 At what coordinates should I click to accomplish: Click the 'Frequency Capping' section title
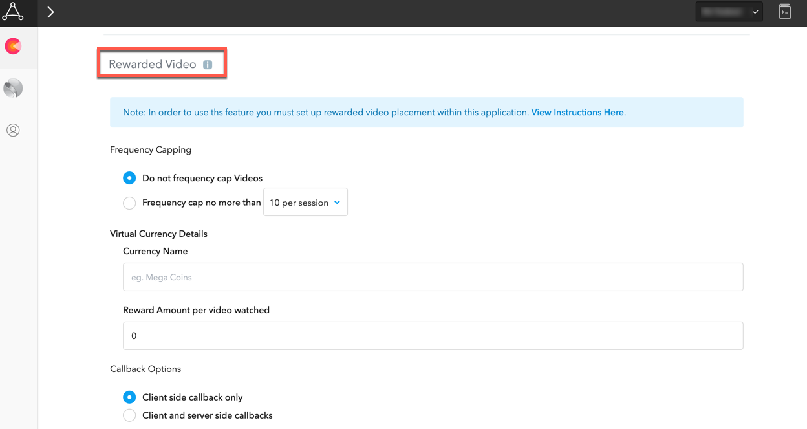[x=151, y=149]
